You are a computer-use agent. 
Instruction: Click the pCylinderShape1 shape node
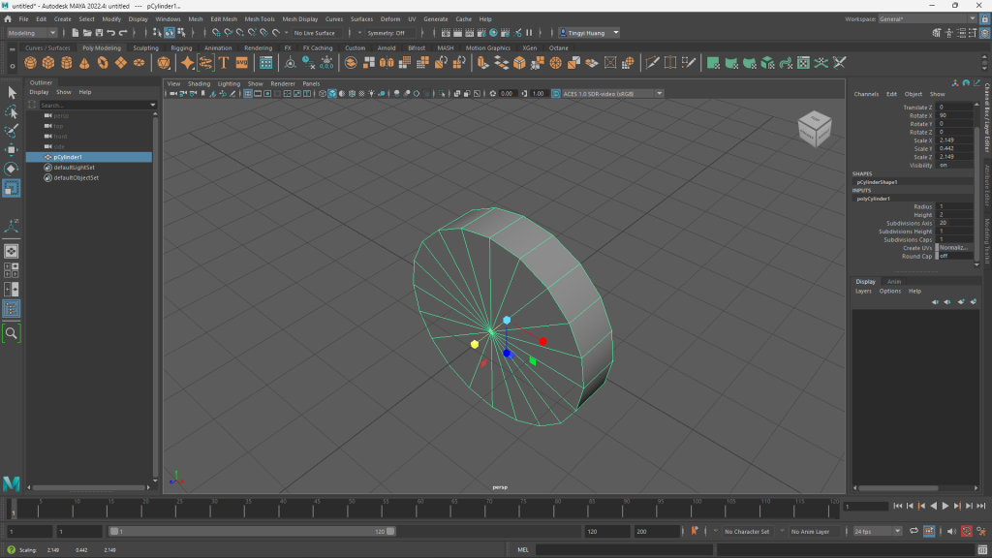coord(877,182)
